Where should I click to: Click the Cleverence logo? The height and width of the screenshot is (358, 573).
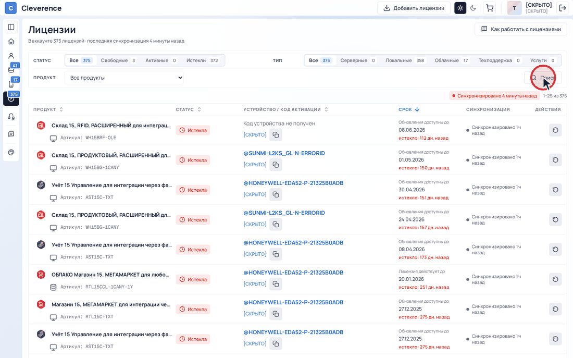click(33, 8)
